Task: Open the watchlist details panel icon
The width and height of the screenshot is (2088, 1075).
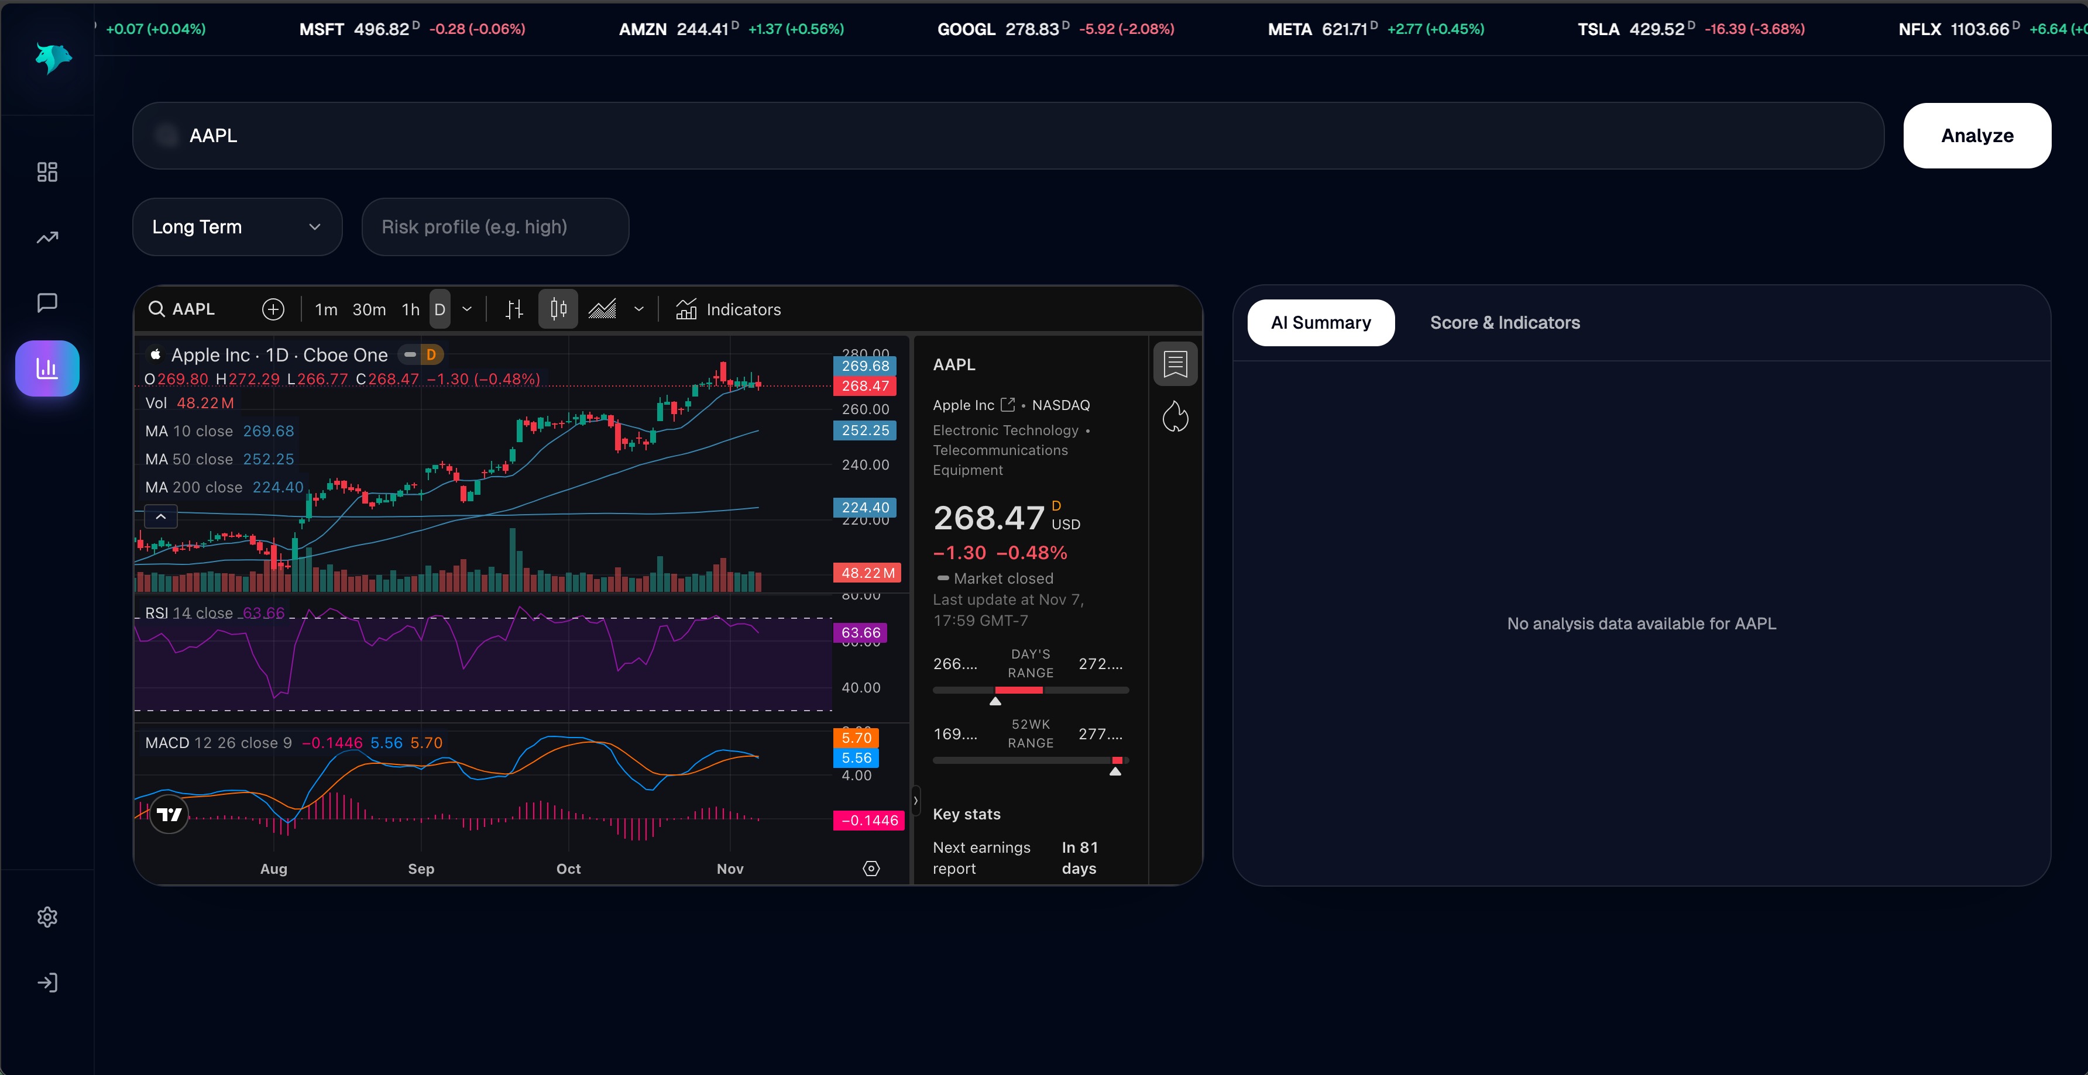Action: coord(1174,364)
